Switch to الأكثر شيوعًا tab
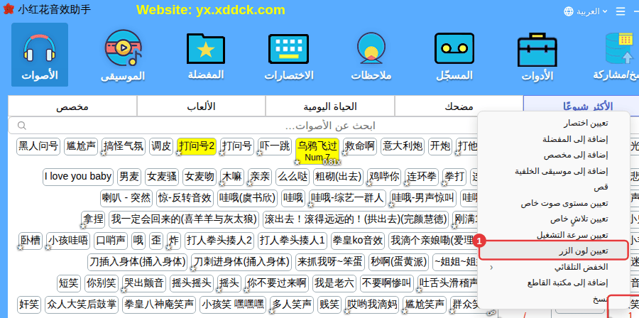Image resolution: width=639 pixels, height=318 pixels. 581,106
